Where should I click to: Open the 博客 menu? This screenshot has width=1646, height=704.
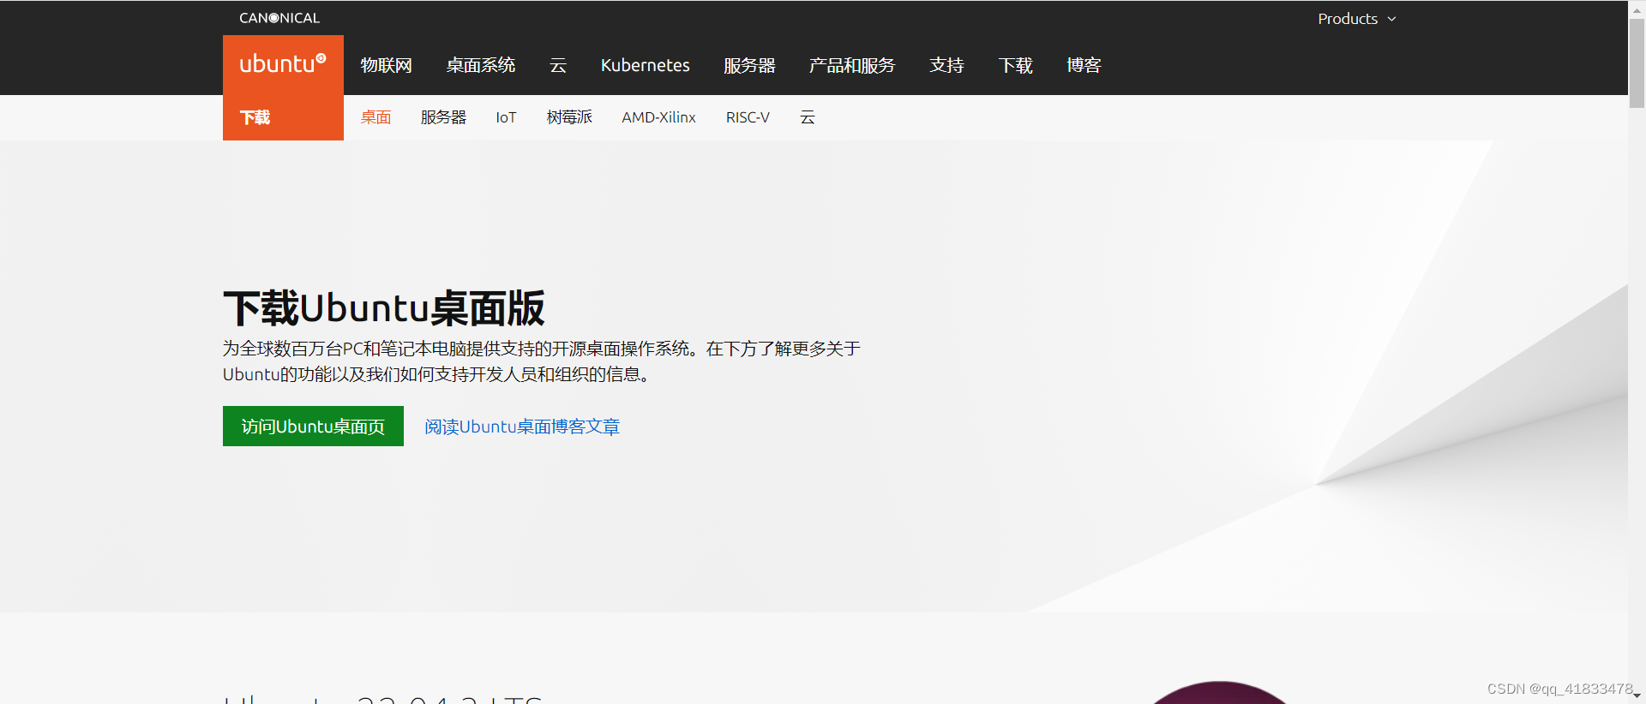tap(1084, 65)
